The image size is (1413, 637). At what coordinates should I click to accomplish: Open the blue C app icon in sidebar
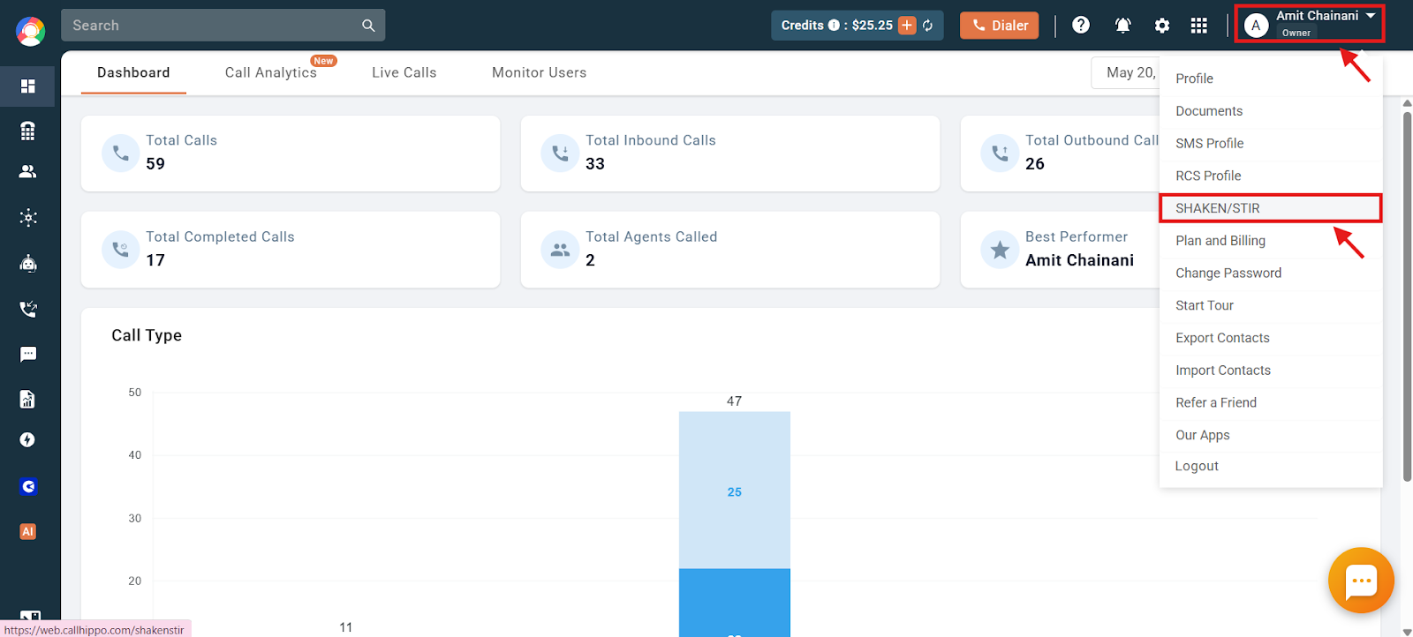(28, 486)
